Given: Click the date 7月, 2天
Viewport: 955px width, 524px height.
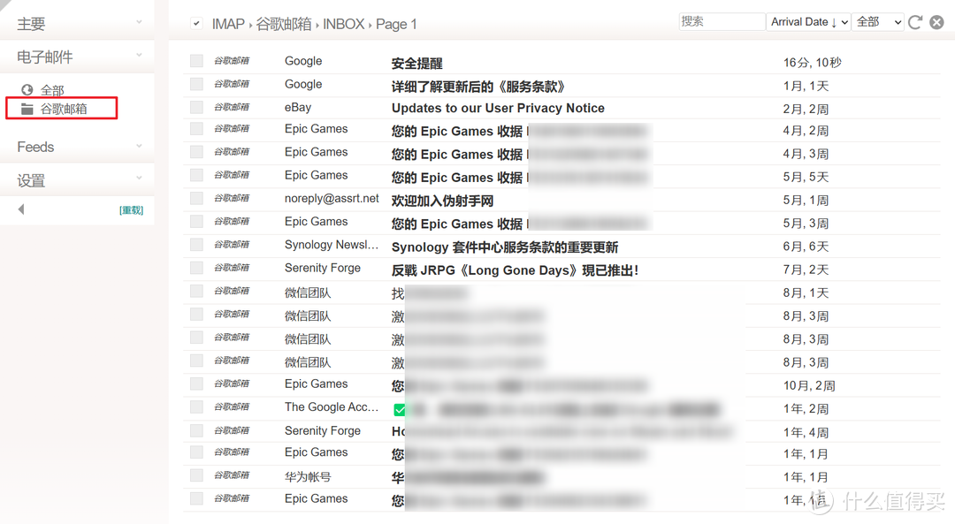Looking at the screenshot, I should (x=806, y=270).
